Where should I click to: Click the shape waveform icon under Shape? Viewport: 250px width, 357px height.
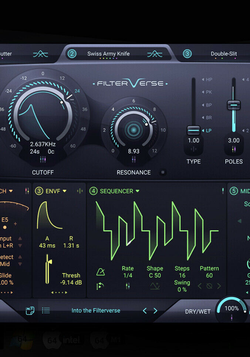(x=155, y=286)
